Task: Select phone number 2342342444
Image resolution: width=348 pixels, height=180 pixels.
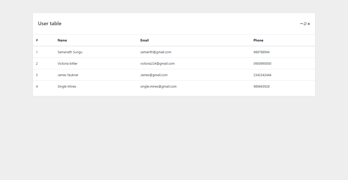Action: 262,75
